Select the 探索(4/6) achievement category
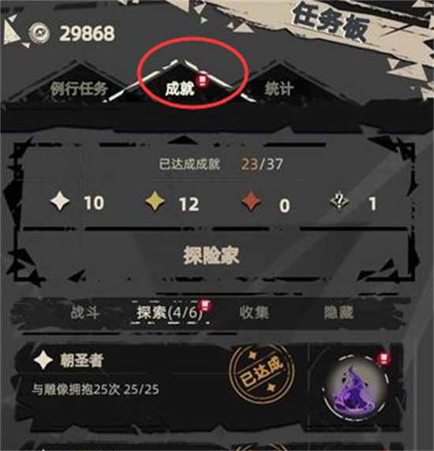This screenshot has width=434, height=451. coord(170,313)
